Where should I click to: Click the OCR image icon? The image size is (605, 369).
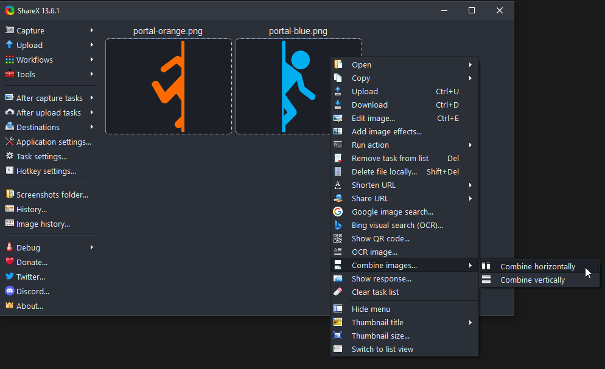(x=338, y=252)
